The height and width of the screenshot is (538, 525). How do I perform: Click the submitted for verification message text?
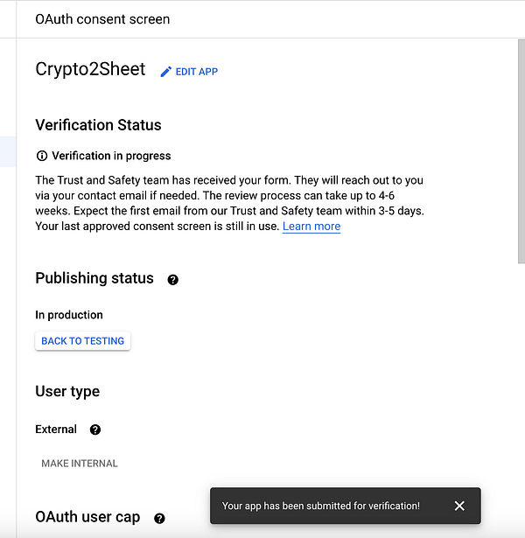click(320, 506)
